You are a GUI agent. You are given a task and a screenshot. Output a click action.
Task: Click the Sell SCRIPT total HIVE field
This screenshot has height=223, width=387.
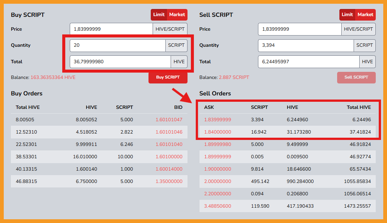[x=309, y=62]
